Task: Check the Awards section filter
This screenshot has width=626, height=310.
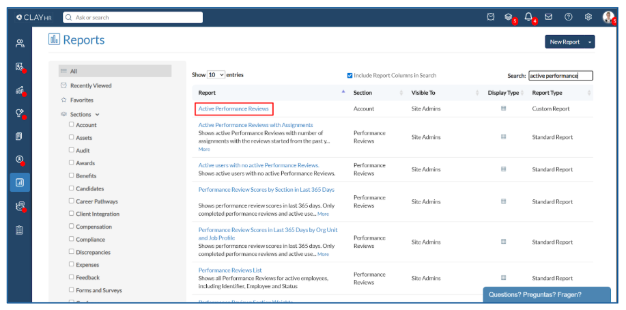Action: click(x=71, y=163)
